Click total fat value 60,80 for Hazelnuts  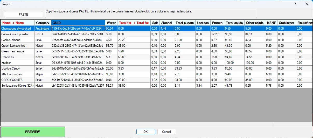click(134, 57)
